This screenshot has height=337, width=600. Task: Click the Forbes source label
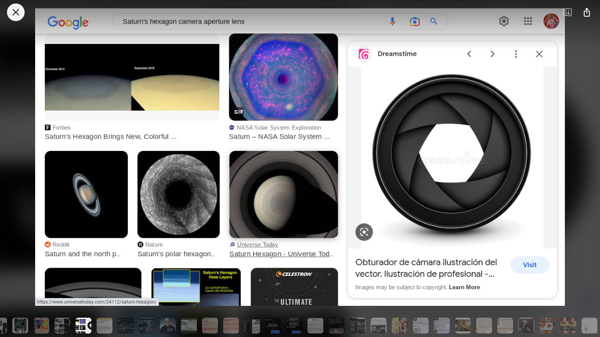[x=61, y=128]
